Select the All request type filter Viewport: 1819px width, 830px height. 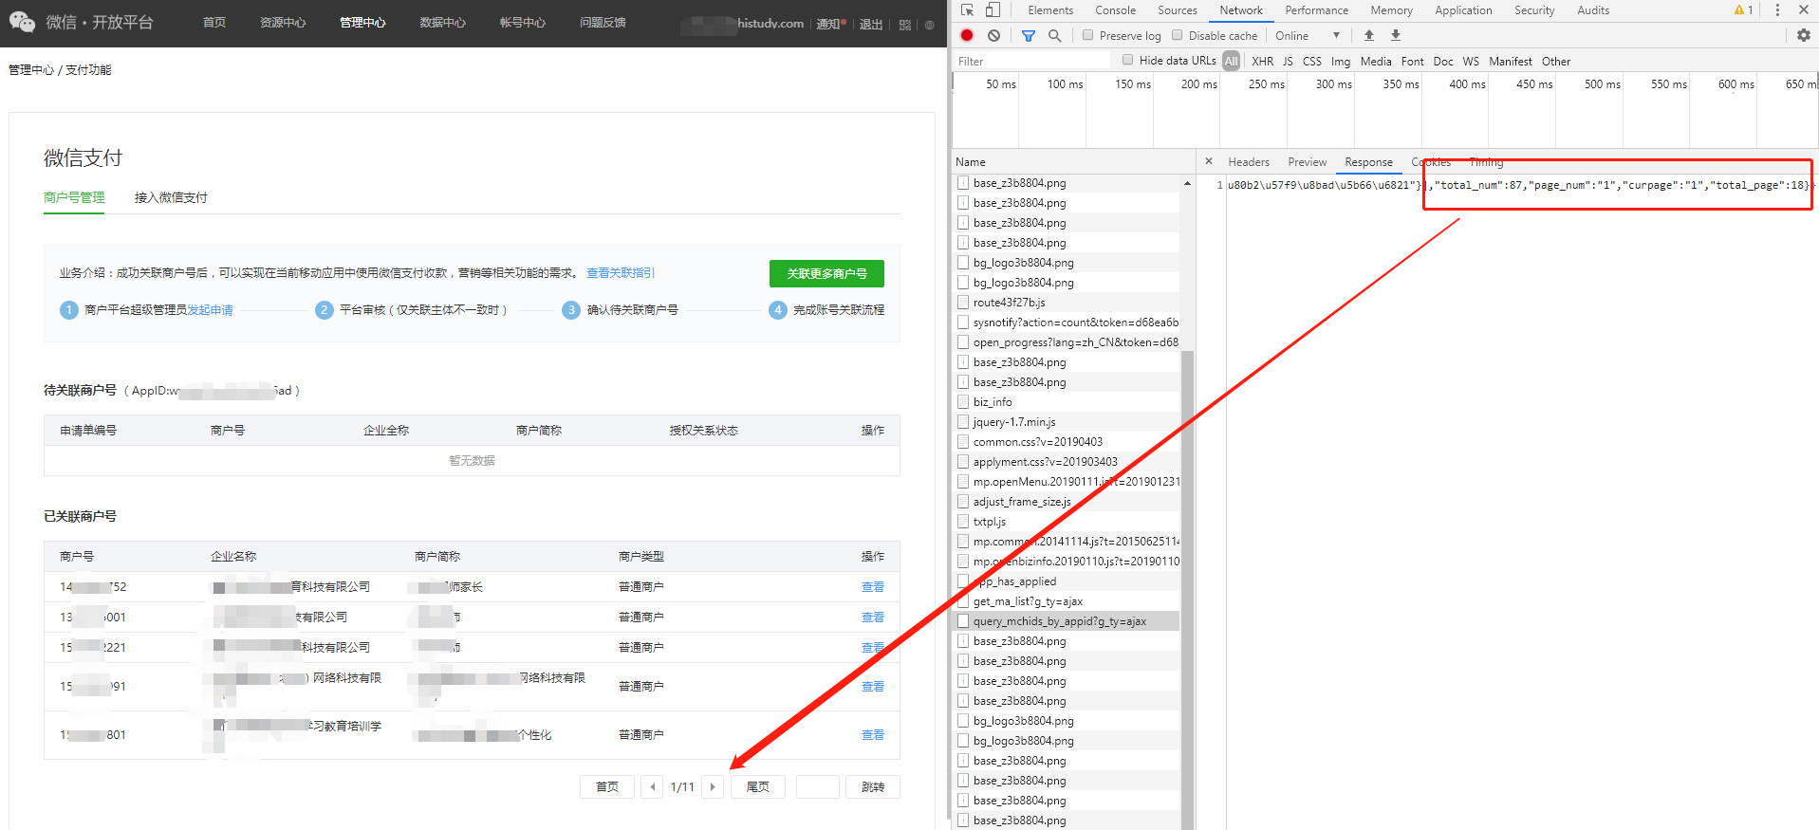(1232, 61)
